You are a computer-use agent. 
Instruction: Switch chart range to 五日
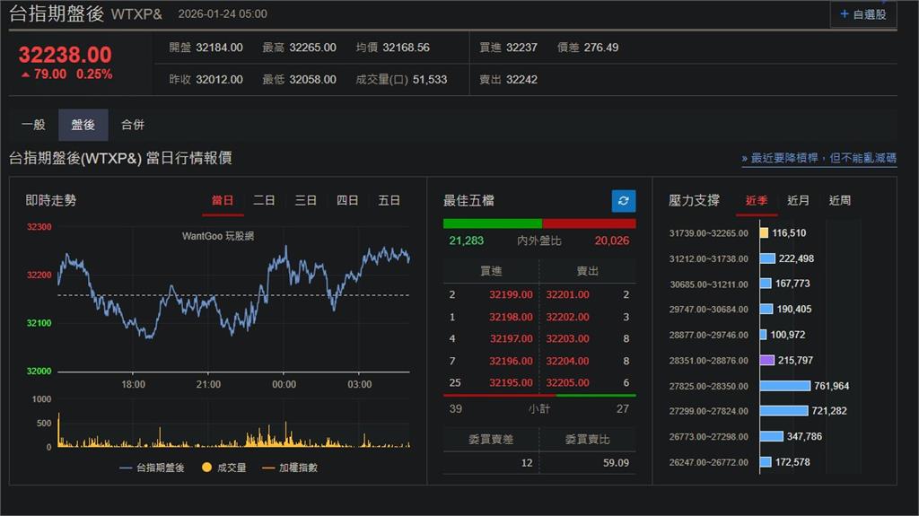[x=389, y=200]
